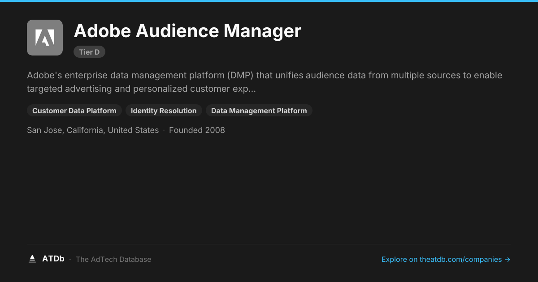The image size is (538, 282).
Task: Open the Data Management Platform tag
Action: click(259, 111)
